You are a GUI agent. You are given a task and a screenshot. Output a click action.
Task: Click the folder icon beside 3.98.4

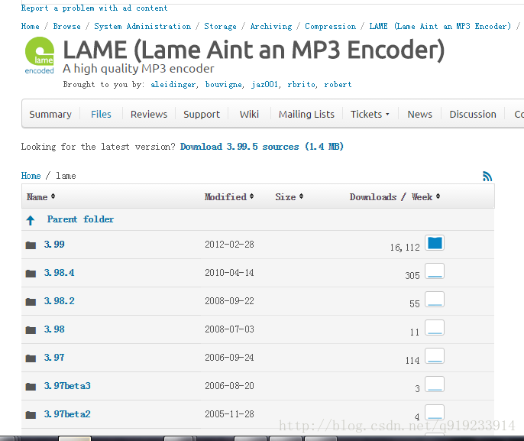31,274
